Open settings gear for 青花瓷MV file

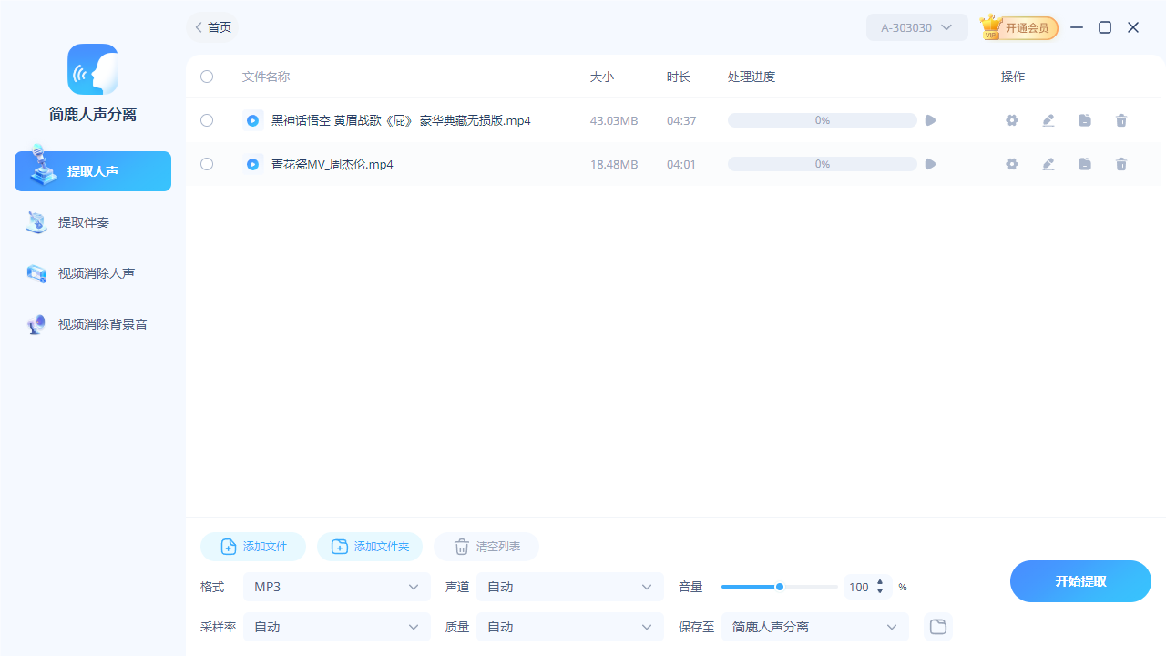click(1011, 164)
